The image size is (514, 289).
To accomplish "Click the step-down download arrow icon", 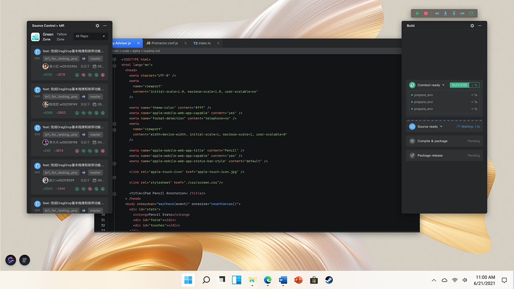I will pyautogui.click(x=445, y=14).
